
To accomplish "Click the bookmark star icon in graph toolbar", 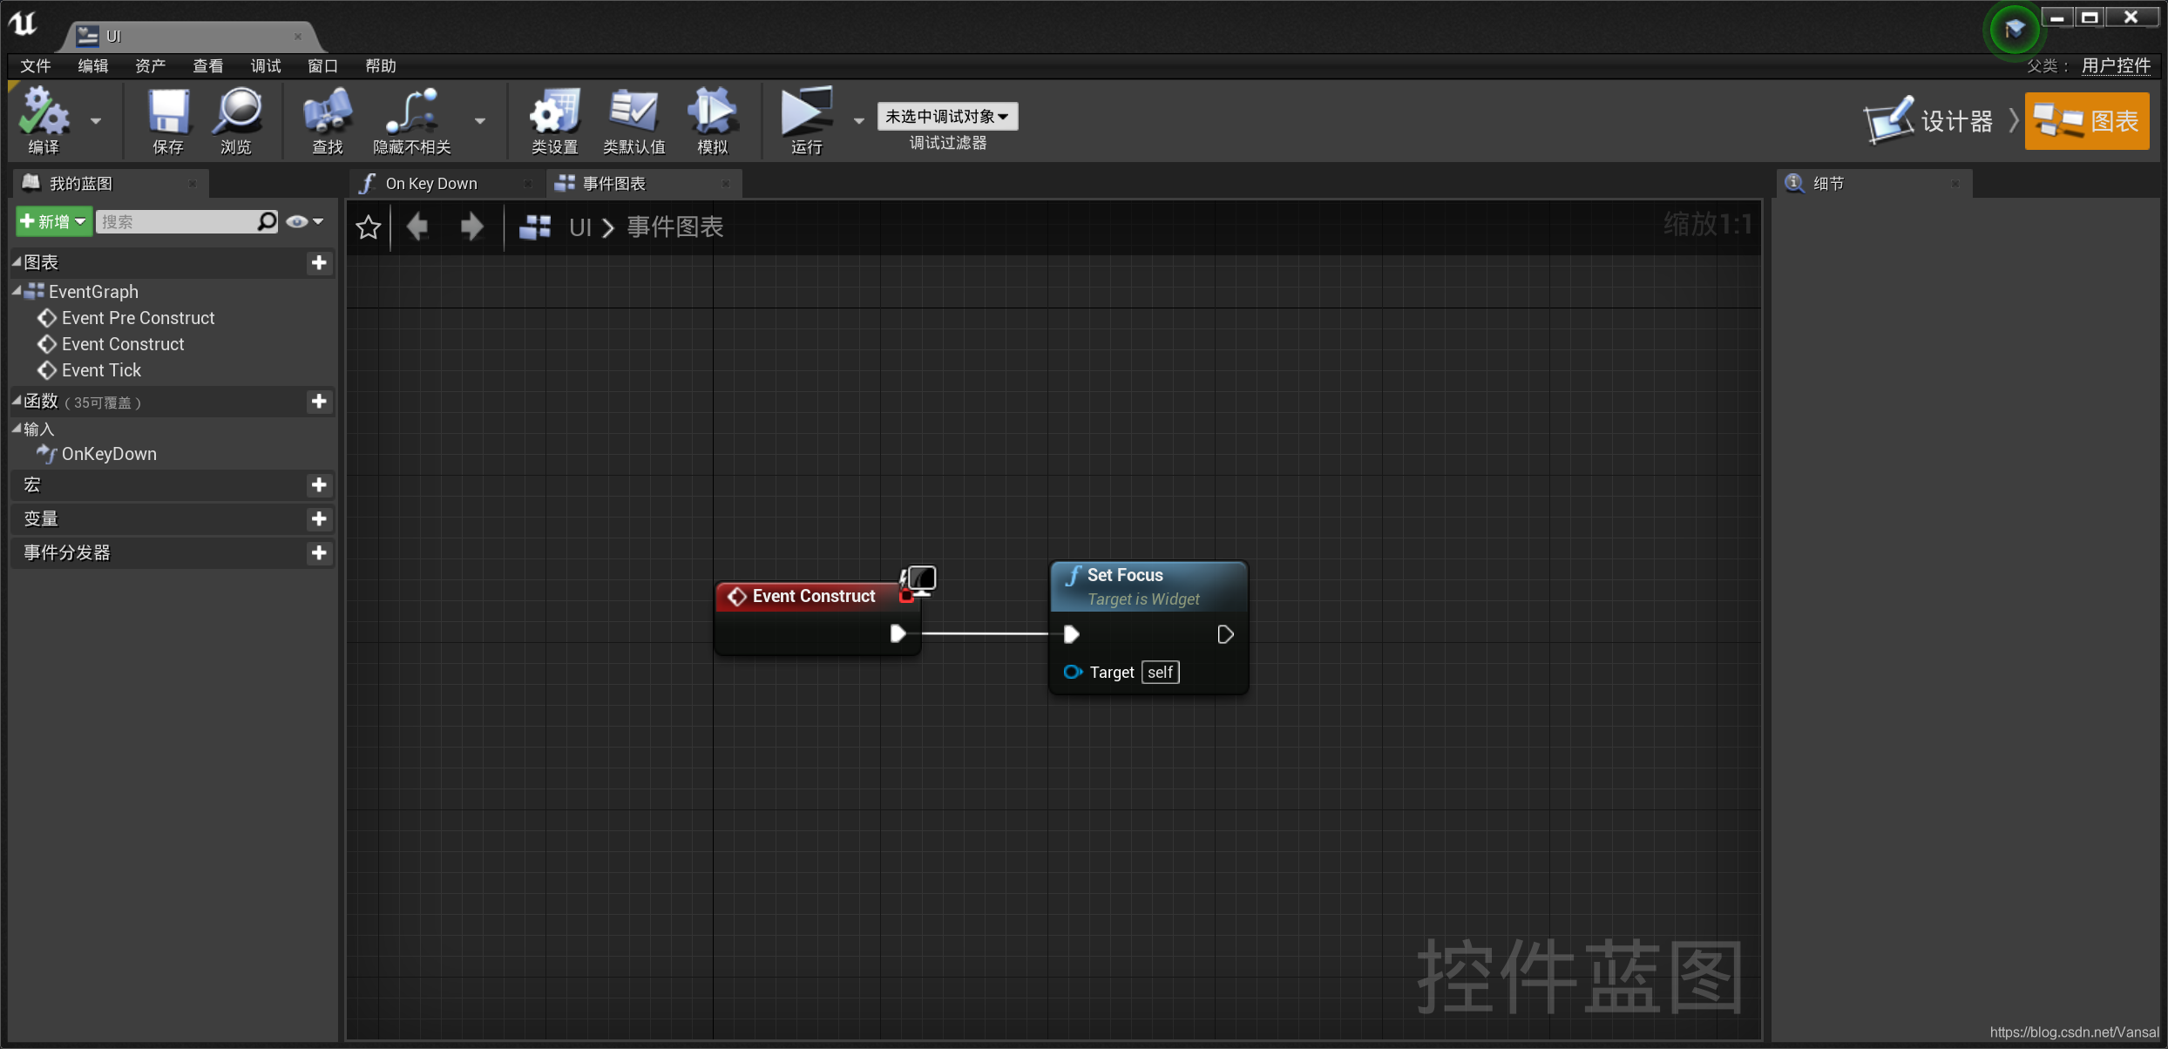I will coord(369,227).
